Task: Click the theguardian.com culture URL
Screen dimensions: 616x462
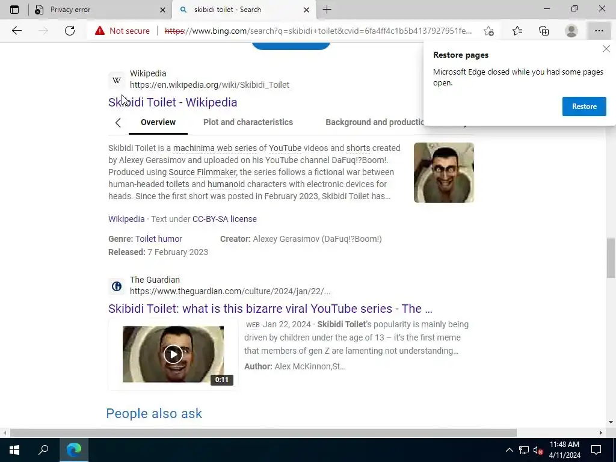Action: (230, 291)
